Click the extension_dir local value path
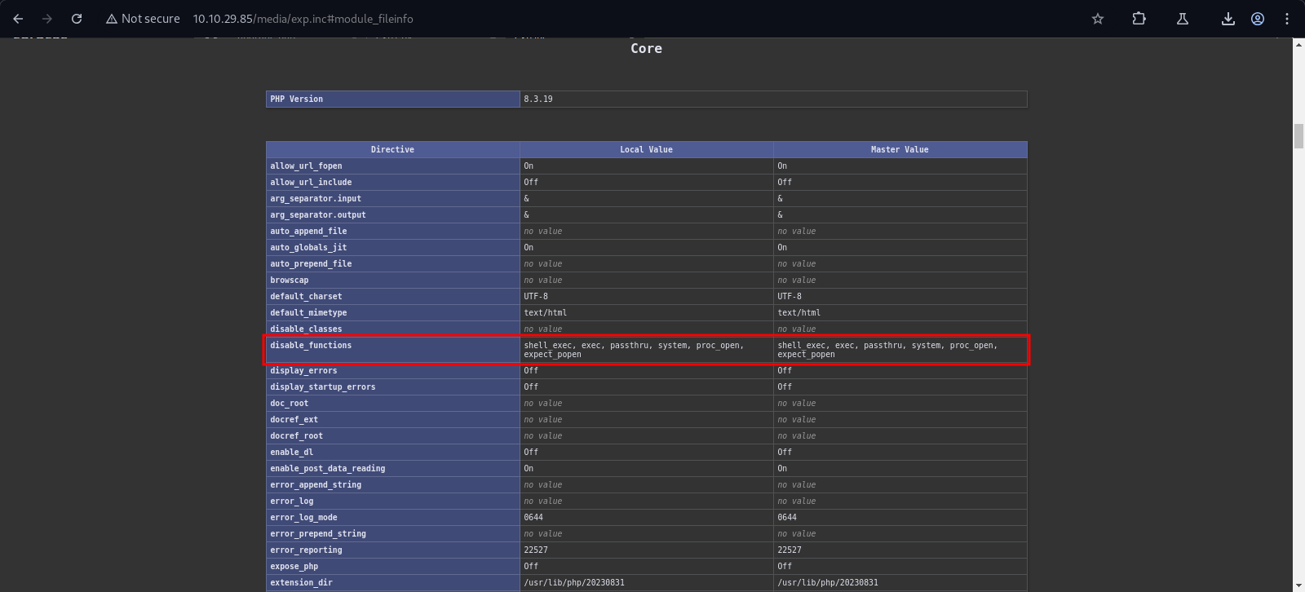This screenshot has width=1305, height=592. 573,583
